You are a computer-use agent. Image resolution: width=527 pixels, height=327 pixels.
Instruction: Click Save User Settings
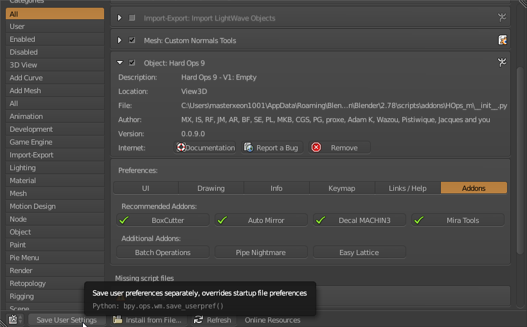pos(66,319)
